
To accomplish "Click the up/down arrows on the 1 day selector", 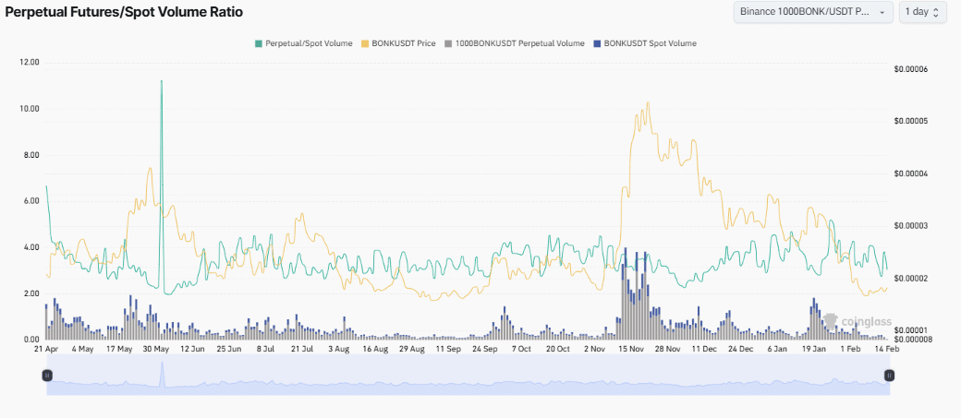I will (937, 12).
